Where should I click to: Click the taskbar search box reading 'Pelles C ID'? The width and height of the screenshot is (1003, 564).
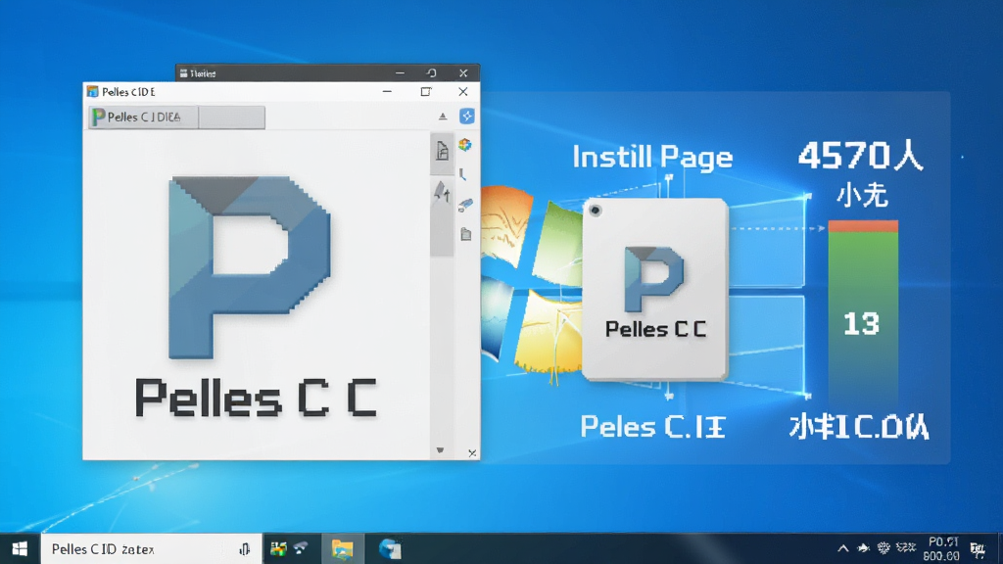(152, 548)
